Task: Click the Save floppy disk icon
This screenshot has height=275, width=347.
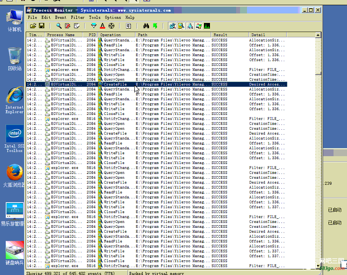Action: (42, 26)
